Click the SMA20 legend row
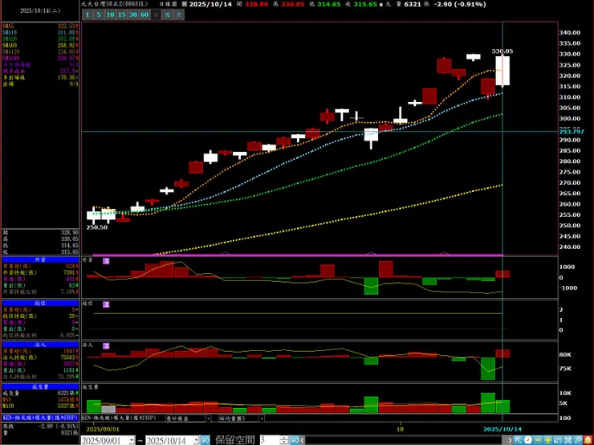Image resolution: width=594 pixels, height=445 pixels. (x=40, y=39)
